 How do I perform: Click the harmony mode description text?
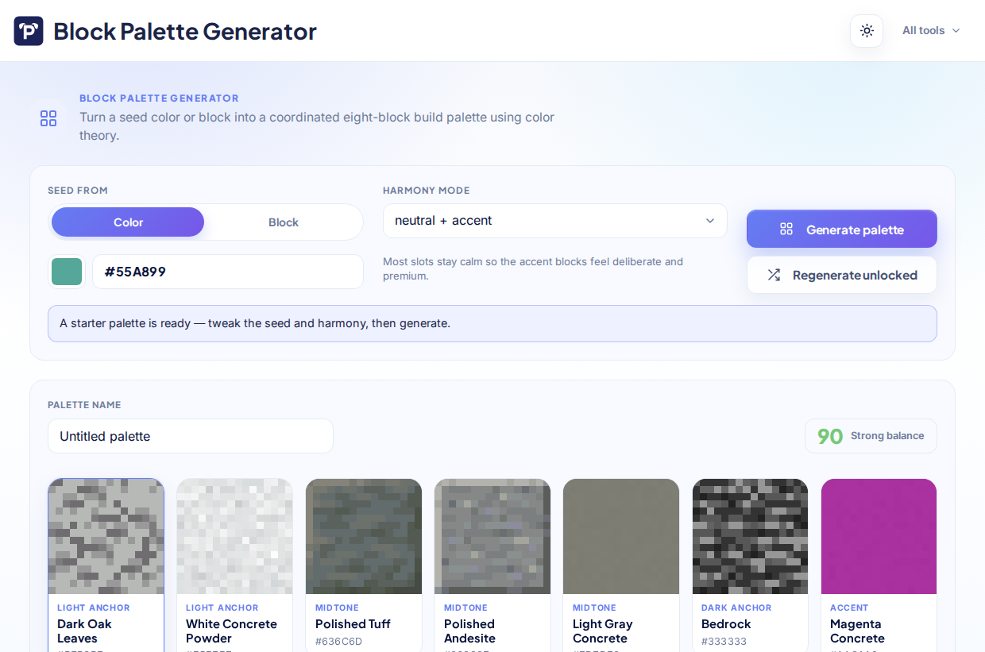click(x=533, y=268)
